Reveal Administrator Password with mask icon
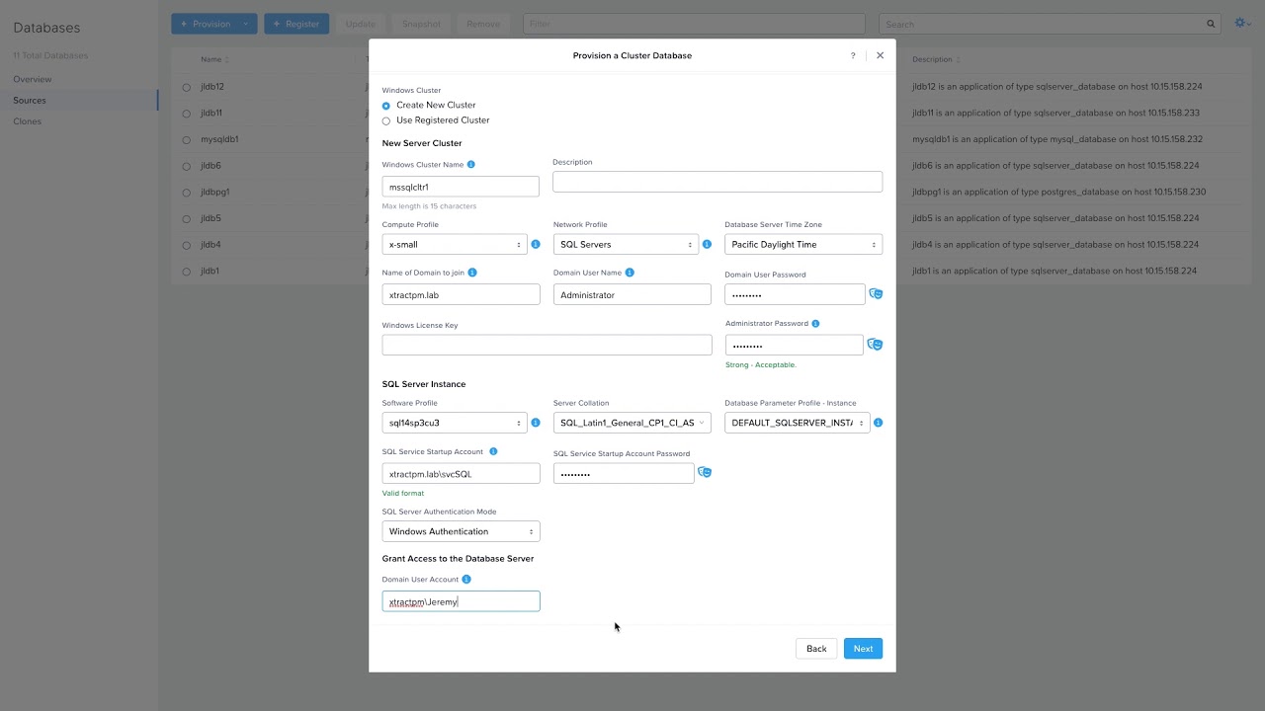Image resolution: width=1265 pixels, height=711 pixels. pos(876,345)
